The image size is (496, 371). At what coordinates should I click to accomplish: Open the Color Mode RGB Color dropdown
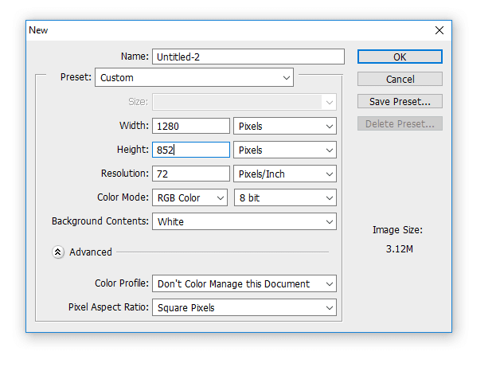(189, 197)
